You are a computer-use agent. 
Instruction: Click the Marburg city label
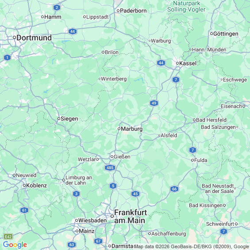[132, 129]
